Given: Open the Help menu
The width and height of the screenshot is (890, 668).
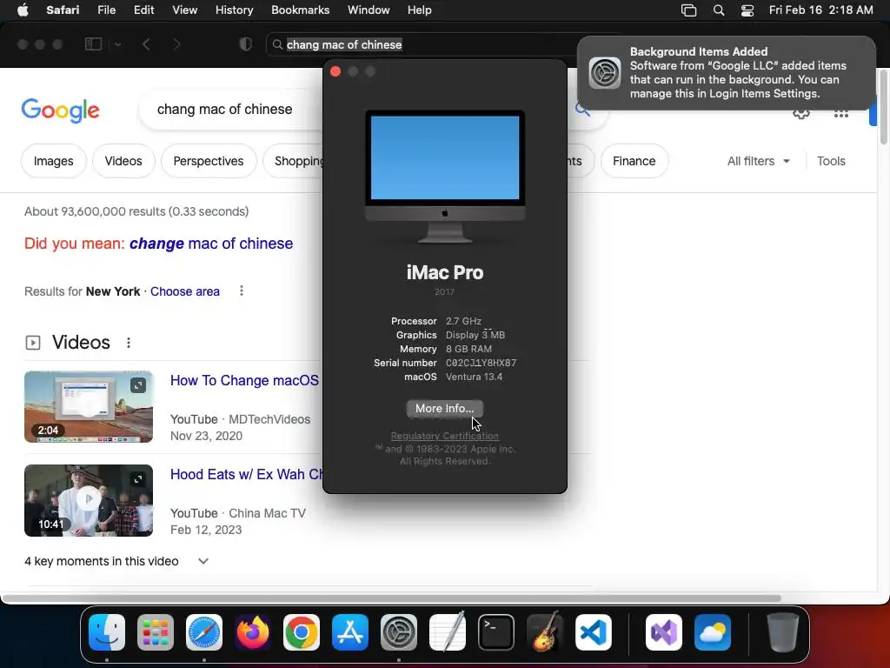Looking at the screenshot, I should pyautogui.click(x=420, y=10).
